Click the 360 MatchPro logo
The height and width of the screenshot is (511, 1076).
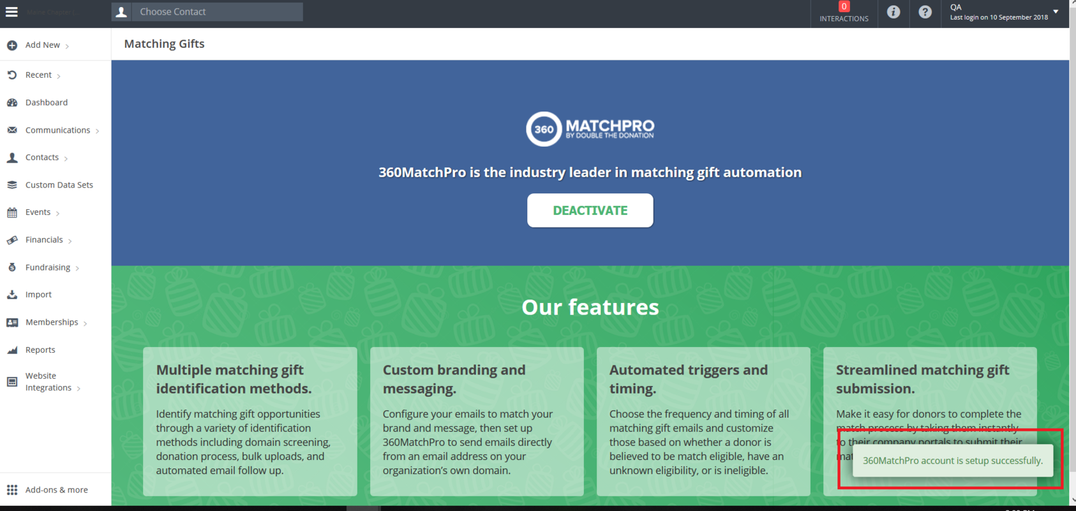point(590,129)
